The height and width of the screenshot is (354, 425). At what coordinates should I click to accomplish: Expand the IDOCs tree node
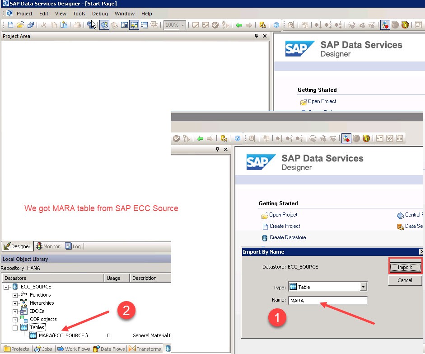click(15, 312)
